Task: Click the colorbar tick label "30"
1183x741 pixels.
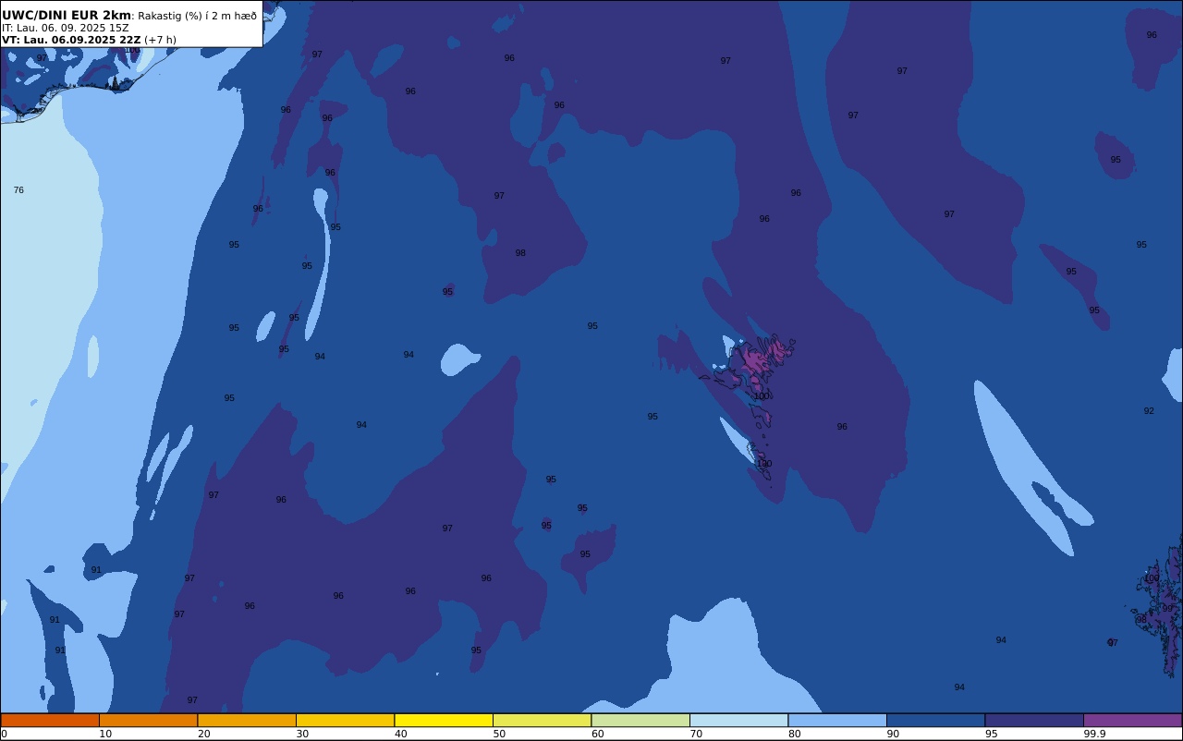Action: pos(302,734)
